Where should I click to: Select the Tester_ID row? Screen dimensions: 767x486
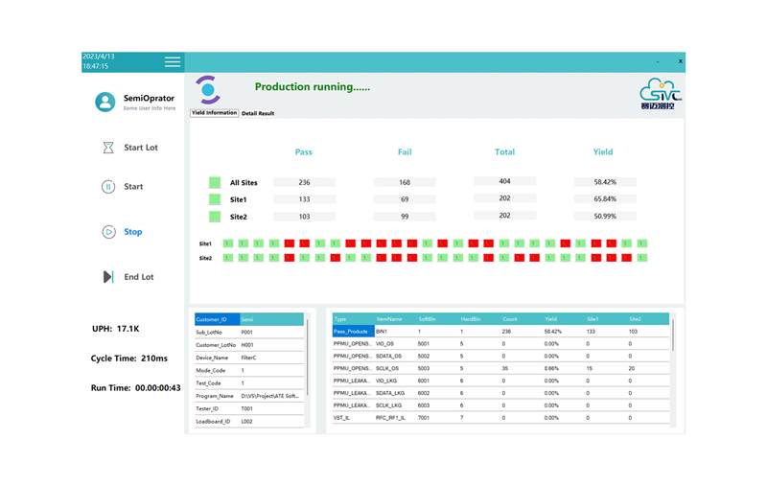249,408
